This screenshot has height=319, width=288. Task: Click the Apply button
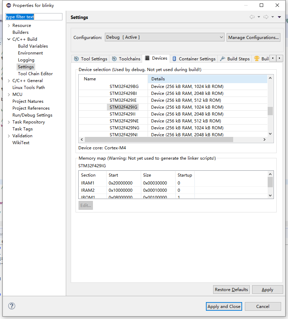(267, 289)
